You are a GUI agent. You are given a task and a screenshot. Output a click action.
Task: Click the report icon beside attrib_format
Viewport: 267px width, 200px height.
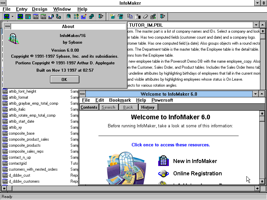point(5,97)
